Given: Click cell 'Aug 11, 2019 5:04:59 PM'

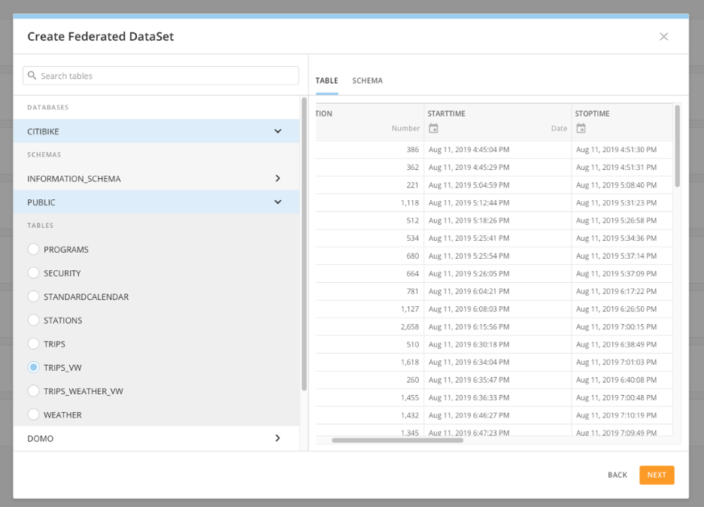Looking at the screenshot, I should pyautogui.click(x=469, y=185).
